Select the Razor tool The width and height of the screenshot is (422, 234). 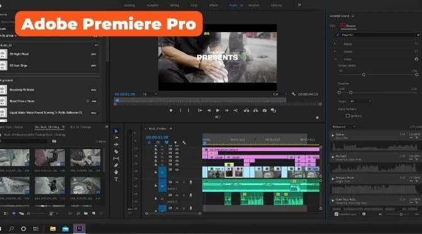tap(116, 152)
